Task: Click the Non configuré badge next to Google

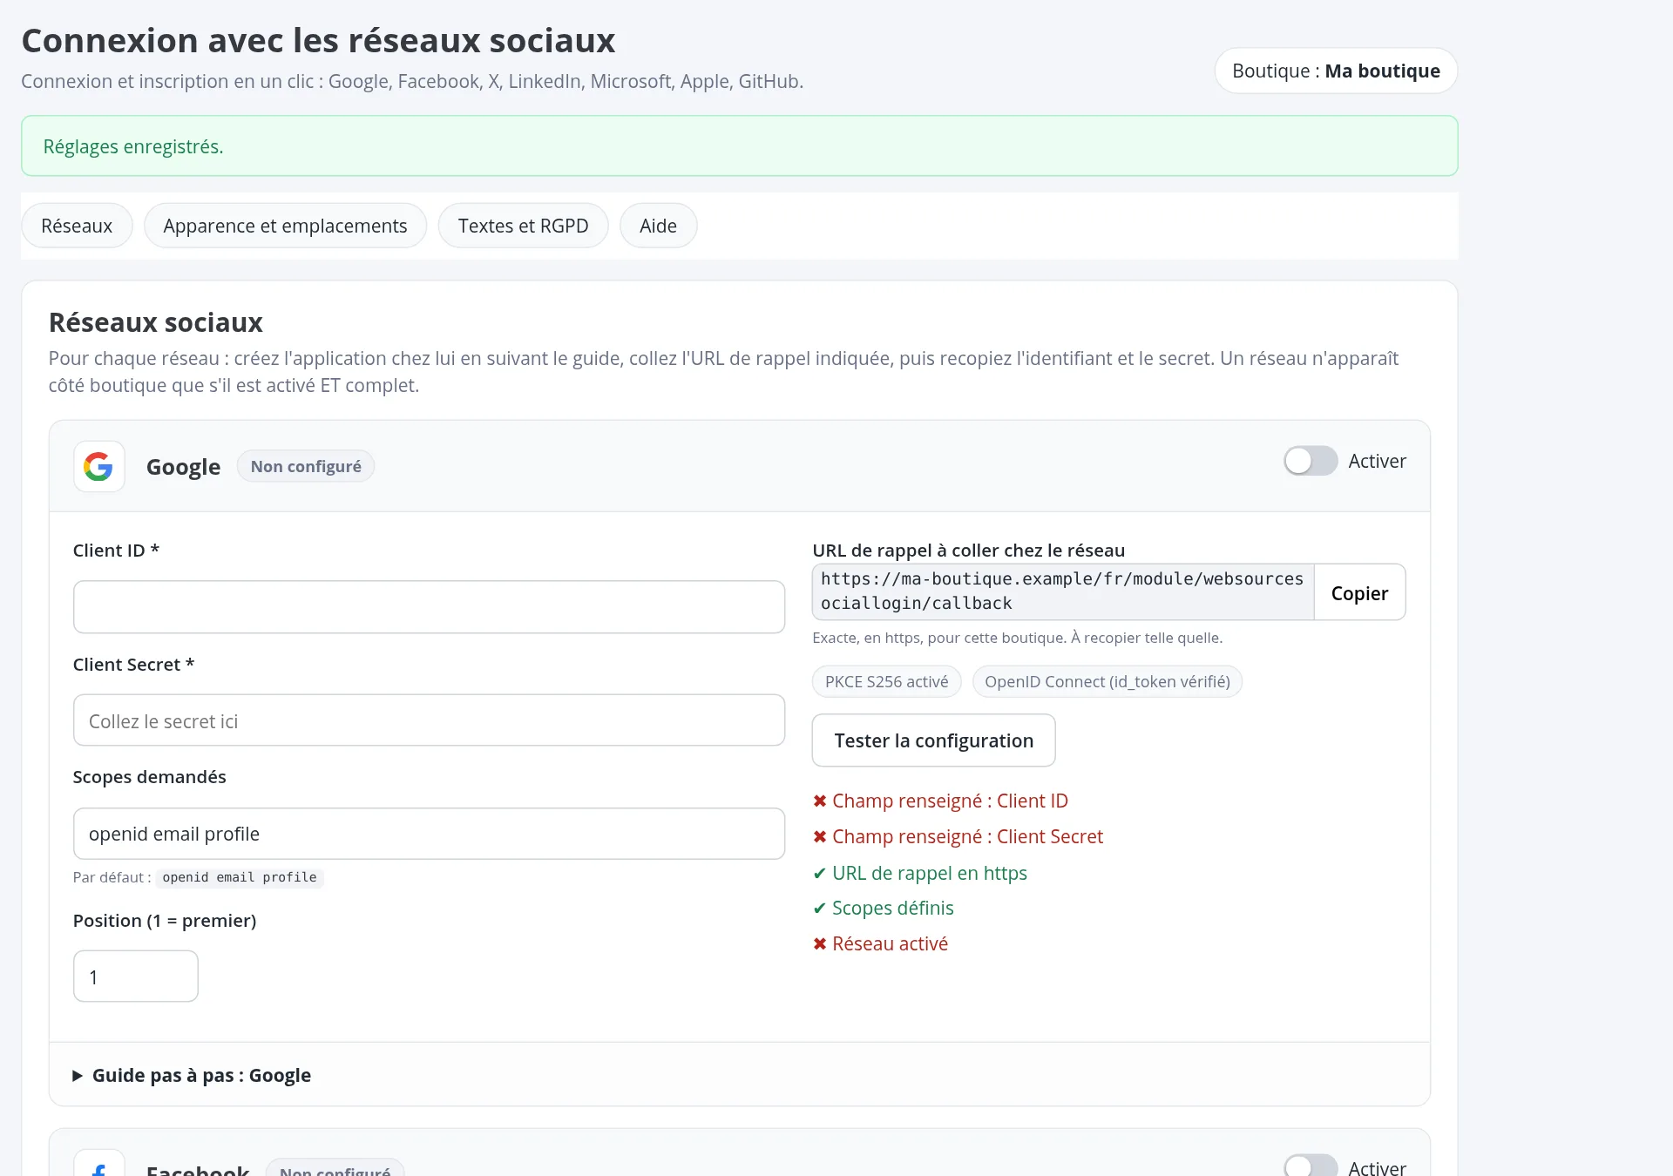Action: click(306, 466)
